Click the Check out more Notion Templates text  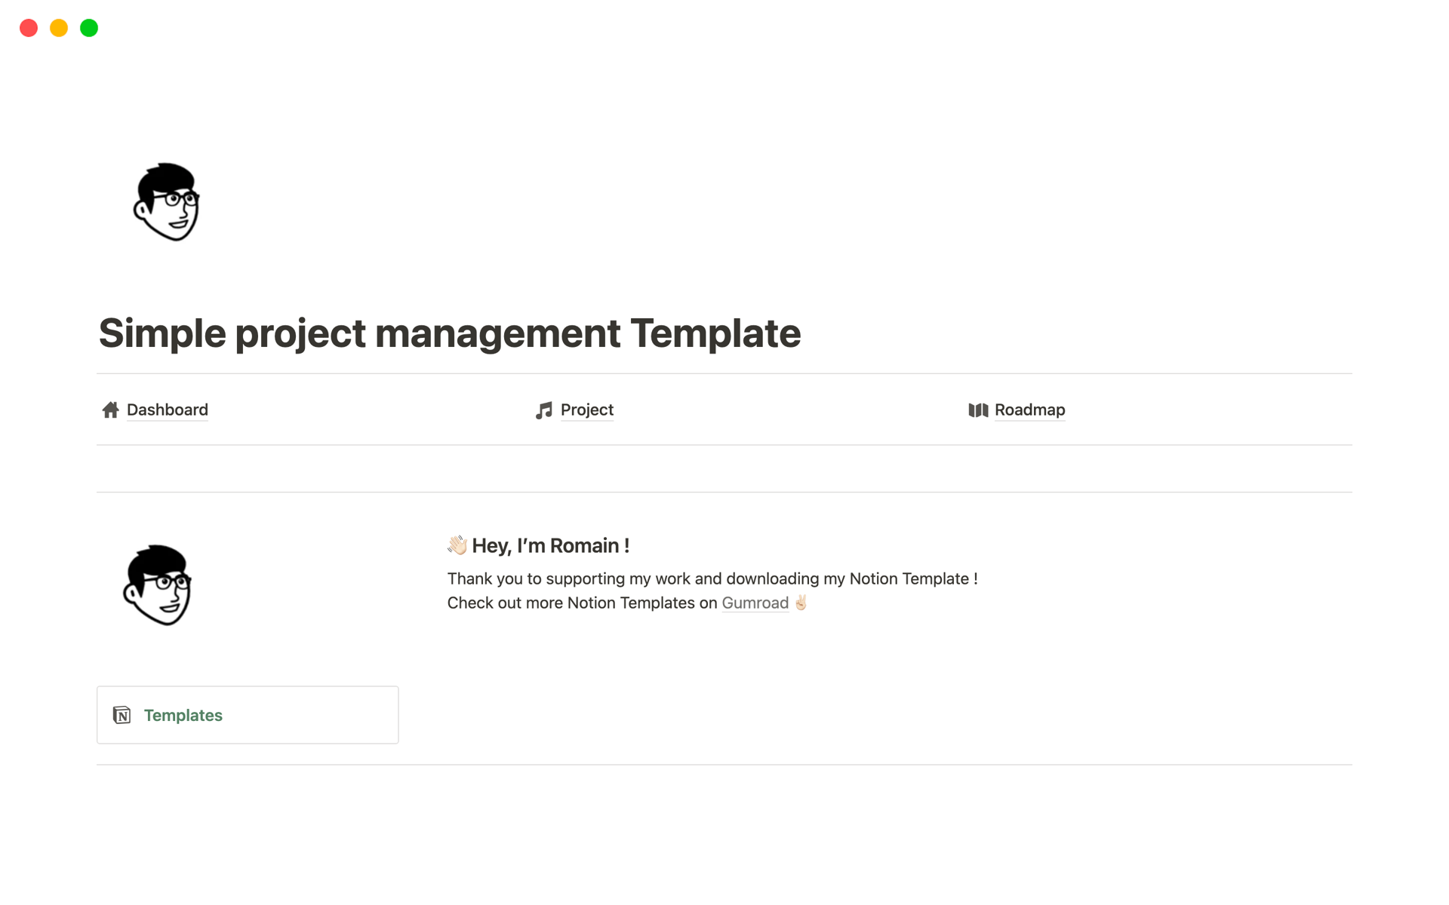[581, 603]
